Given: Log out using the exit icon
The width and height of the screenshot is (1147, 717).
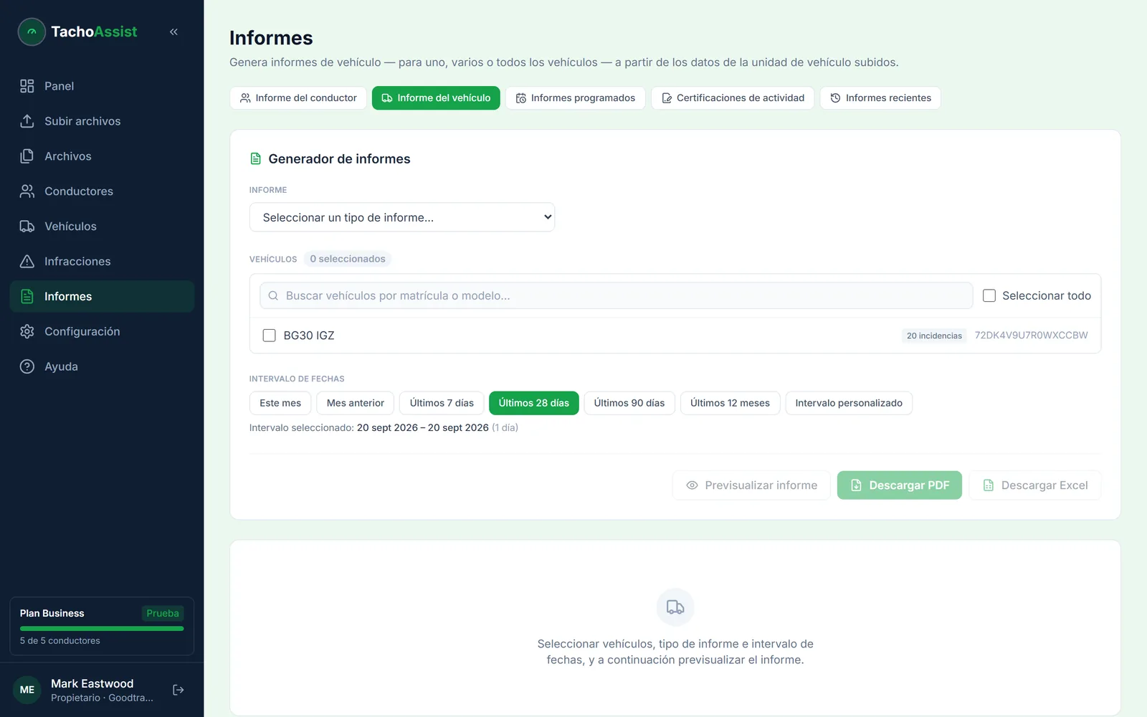Looking at the screenshot, I should tap(179, 690).
